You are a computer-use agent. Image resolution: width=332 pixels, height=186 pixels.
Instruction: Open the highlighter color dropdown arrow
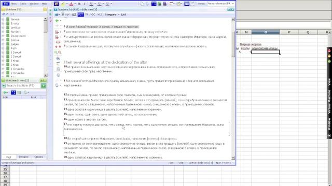pos(67,4)
